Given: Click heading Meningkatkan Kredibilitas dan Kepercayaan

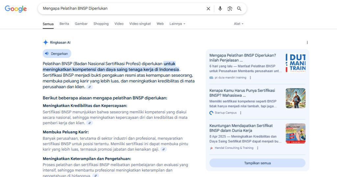Looking at the screenshot, I should click(x=85, y=106).
